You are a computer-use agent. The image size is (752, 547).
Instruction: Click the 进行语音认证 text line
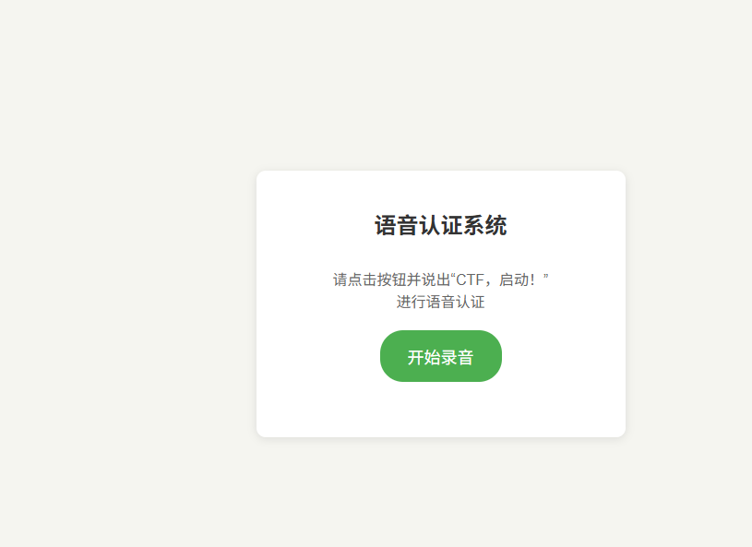(x=441, y=302)
